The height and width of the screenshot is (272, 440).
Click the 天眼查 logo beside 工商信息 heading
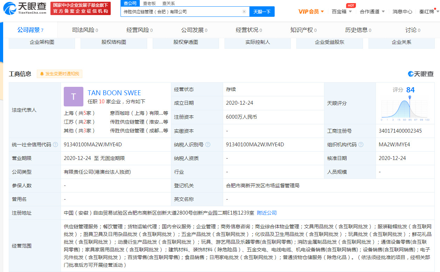[x=421, y=74]
